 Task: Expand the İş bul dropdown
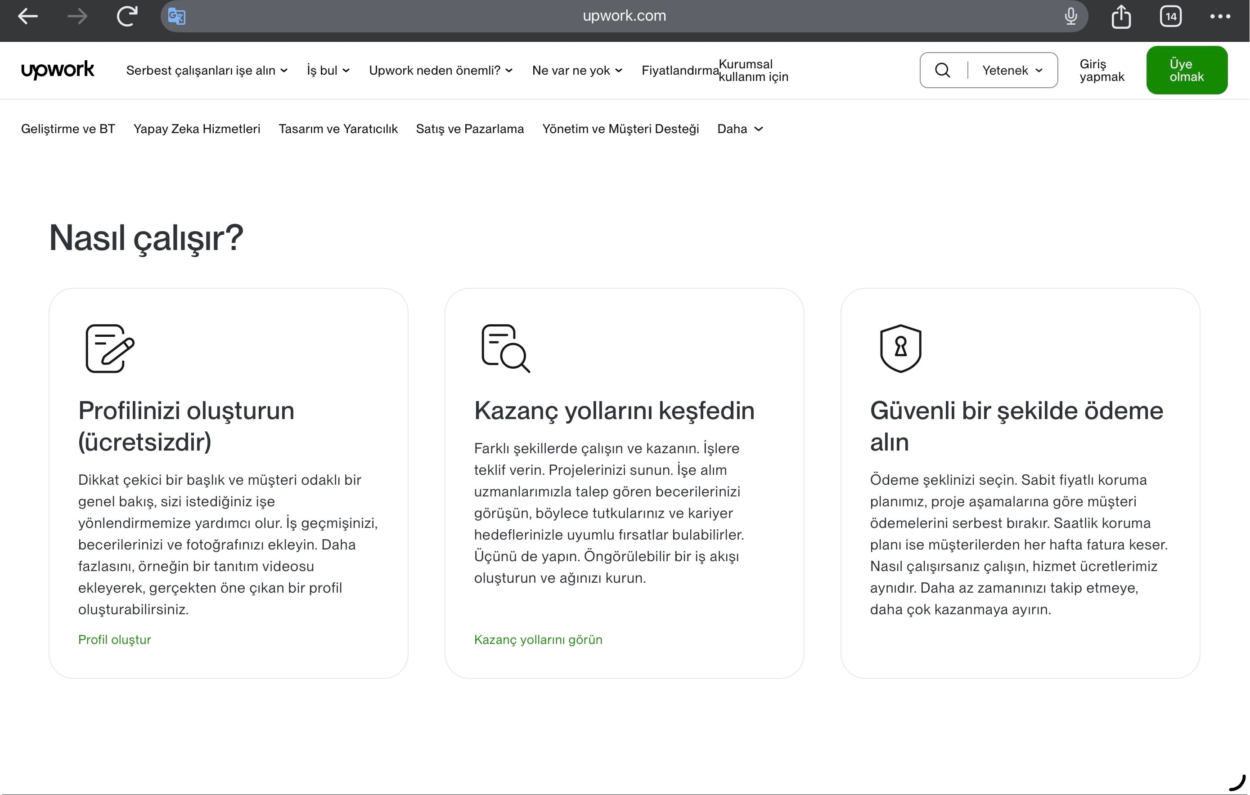pos(328,70)
